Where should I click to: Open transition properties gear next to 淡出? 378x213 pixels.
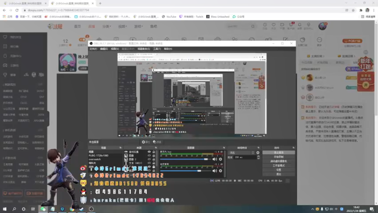pos(258,152)
